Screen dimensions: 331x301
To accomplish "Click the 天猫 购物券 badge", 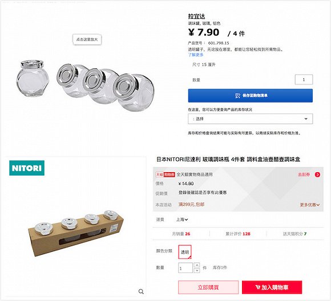I will [165, 174].
